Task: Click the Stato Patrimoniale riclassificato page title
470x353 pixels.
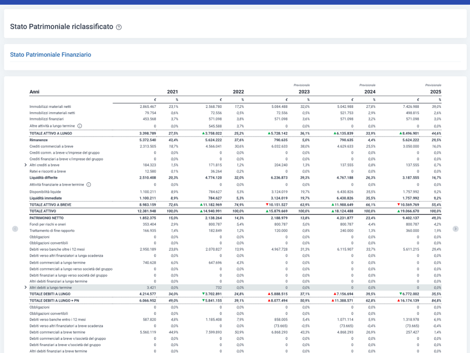Action: tap(61, 27)
